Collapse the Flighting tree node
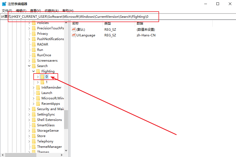 tap(33, 71)
